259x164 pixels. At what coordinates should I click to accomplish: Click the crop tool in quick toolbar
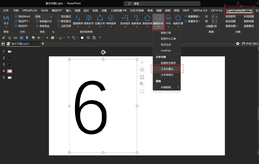[x=88, y=38]
